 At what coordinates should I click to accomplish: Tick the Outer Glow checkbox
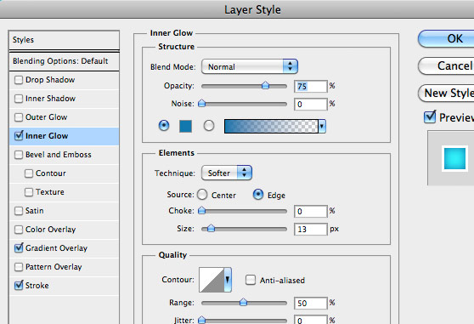19,117
